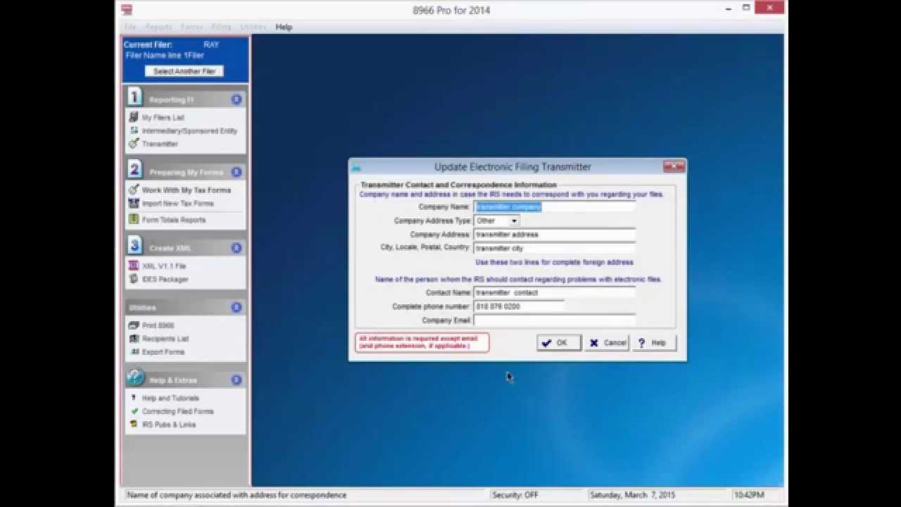Click the IRS Pubs & Links icon
This screenshot has width=901, height=507.
134,425
